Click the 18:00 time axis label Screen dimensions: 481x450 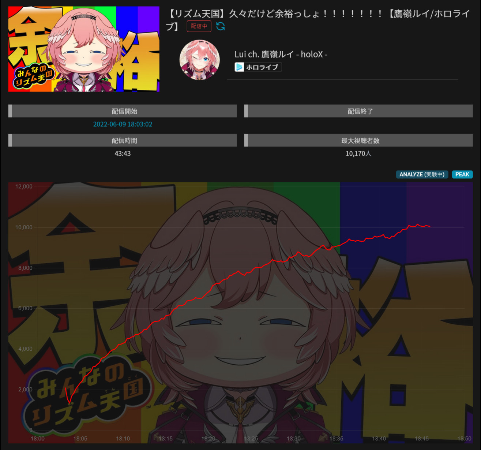point(38,438)
